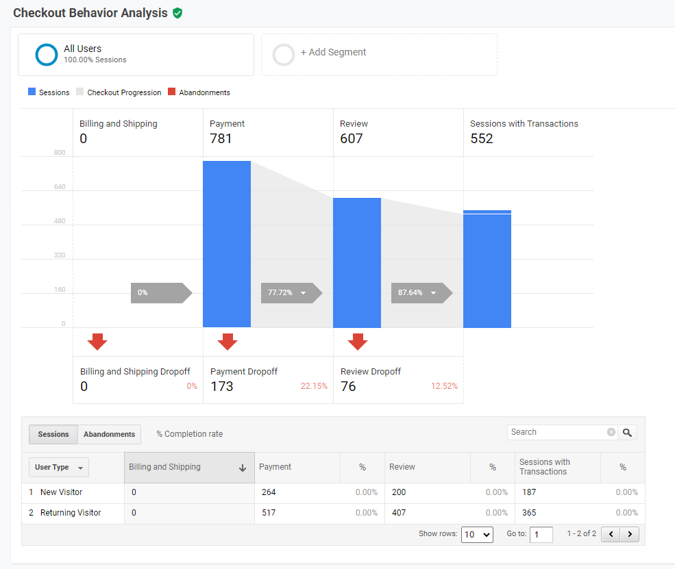Viewport: 675px width, 569px height.
Task: Click the red Abandonments legend swatch
Action: pos(172,92)
